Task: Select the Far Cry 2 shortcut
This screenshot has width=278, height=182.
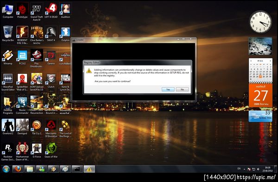Action: tap(37, 127)
